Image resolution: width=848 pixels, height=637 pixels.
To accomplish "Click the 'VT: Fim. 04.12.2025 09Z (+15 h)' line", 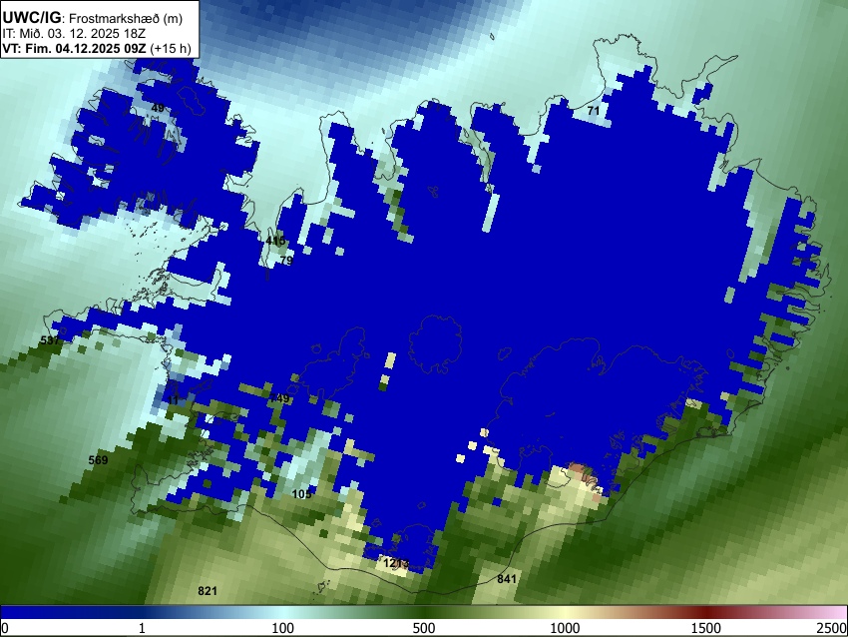I will (97, 48).
